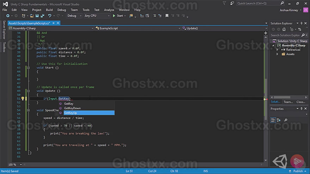Open the Server Explorer side tab
Image resolution: width=310 pixels, height=174 pixels.
tap(4, 30)
